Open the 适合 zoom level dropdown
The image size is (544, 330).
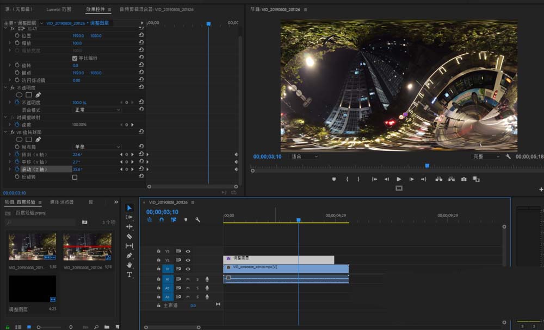[304, 156]
